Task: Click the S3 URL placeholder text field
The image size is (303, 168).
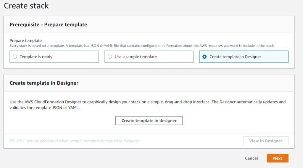Action: click(83, 141)
